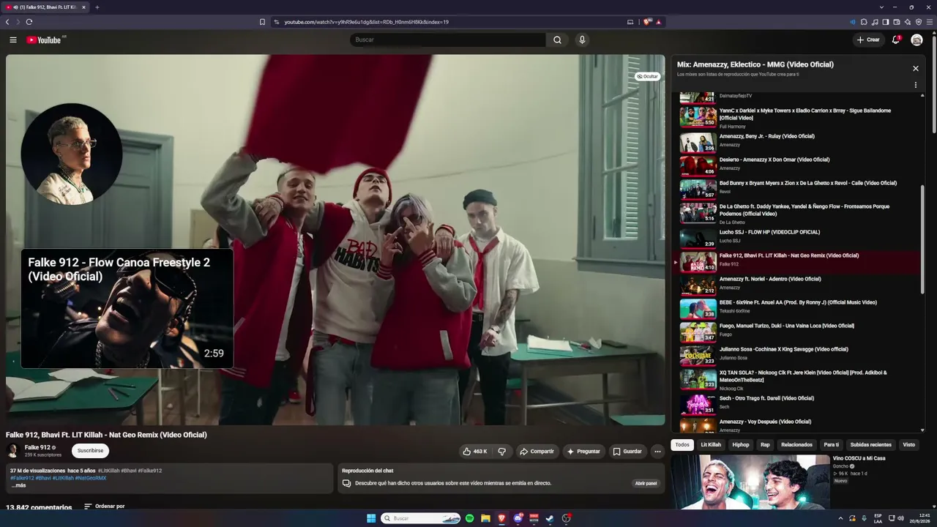This screenshot has width=937, height=527.
Task: Open Spotify from the taskbar
Action: [x=469, y=518]
